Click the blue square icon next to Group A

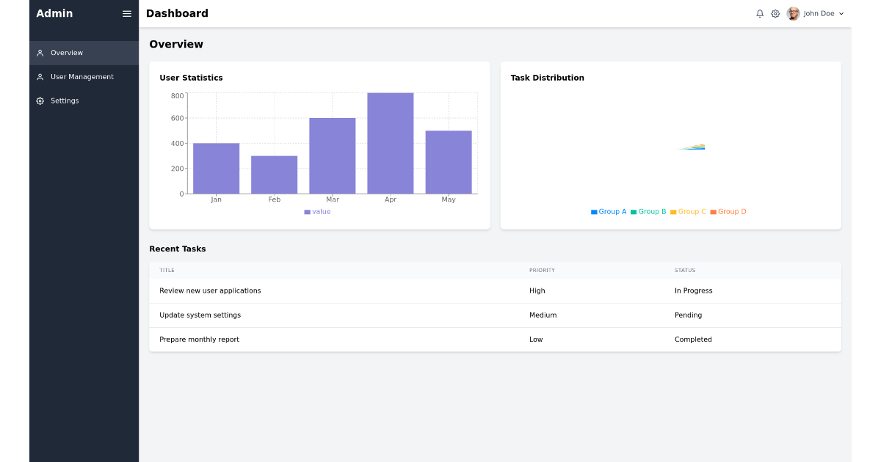click(x=594, y=211)
